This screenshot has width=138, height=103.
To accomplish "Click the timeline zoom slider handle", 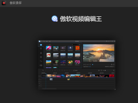I will [105, 70].
